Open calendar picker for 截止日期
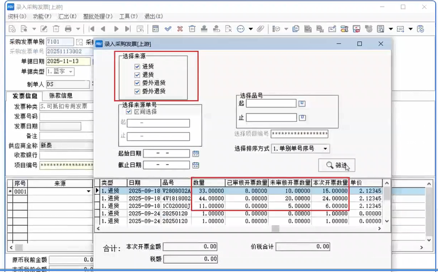The height and width of the screenshot is (272, 438). click(196, 165)
